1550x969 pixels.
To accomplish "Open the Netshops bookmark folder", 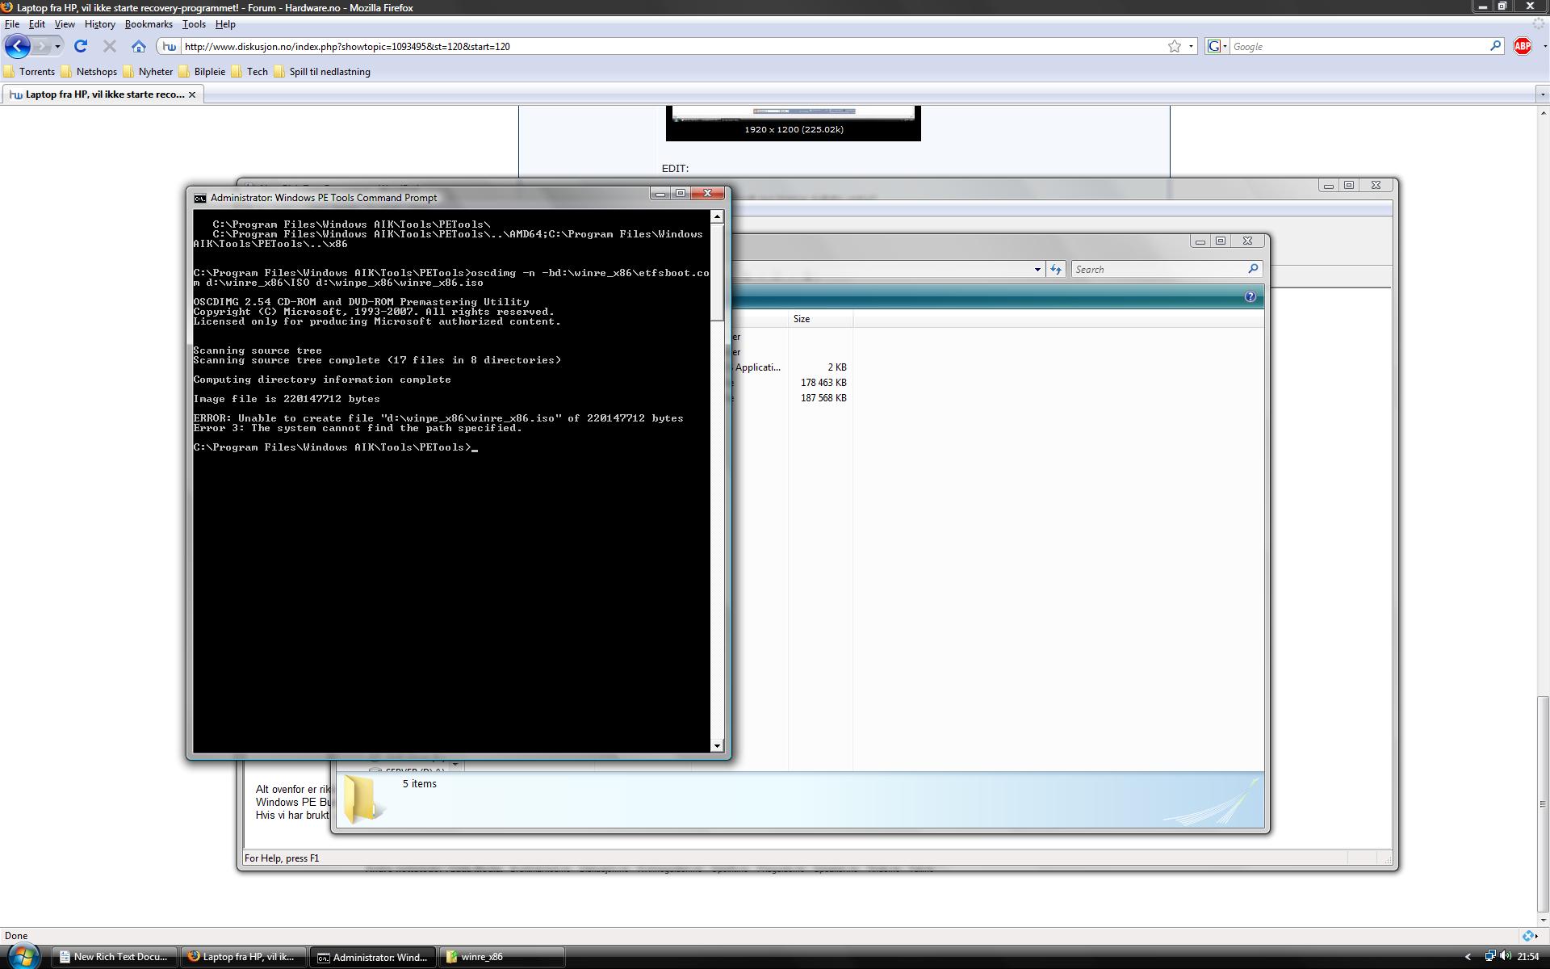I will (x=89, y=72).
